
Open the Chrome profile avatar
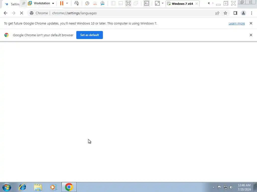click(243, 13)
